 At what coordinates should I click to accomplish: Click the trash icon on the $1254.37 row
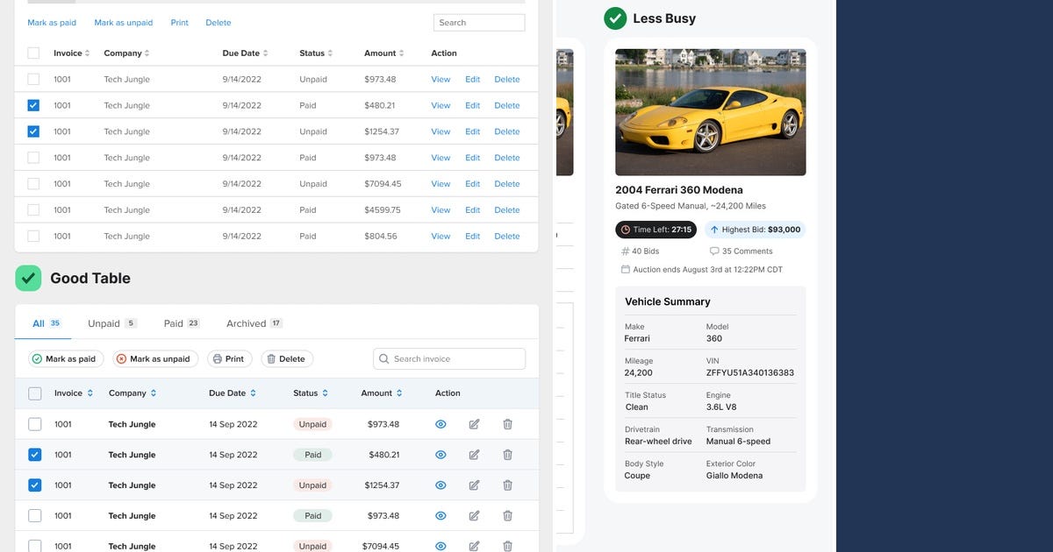(x=507, y=485)
